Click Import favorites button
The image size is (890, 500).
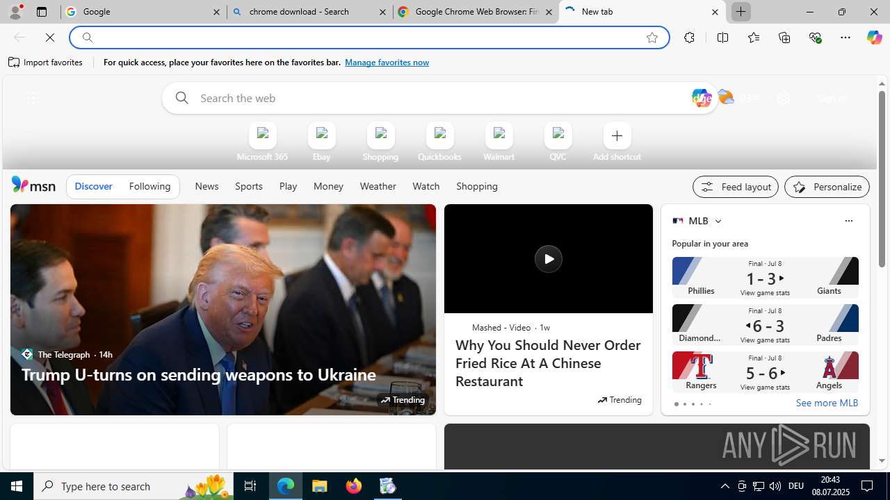pyautogui.click(x=46, y=62)
